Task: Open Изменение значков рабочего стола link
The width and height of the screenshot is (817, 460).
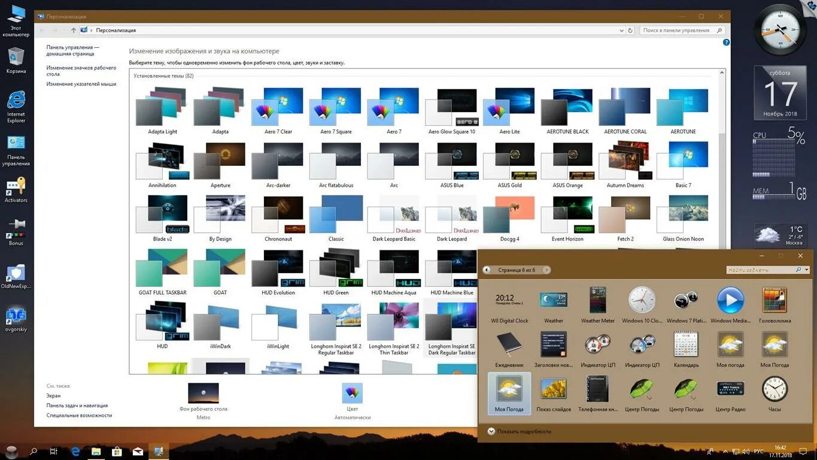Action: tap(81, 71)
